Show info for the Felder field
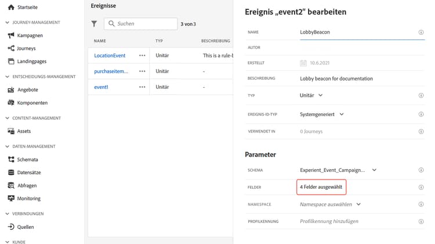Image resolution: width=435 pixels, height=244 pixels. [x=421, y=187]
